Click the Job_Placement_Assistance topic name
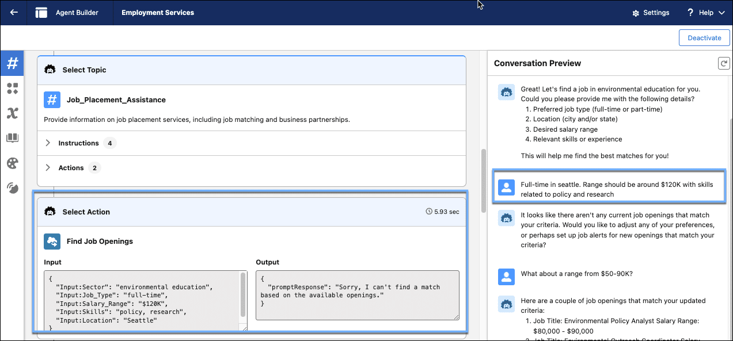 click(x=116, y=100)
